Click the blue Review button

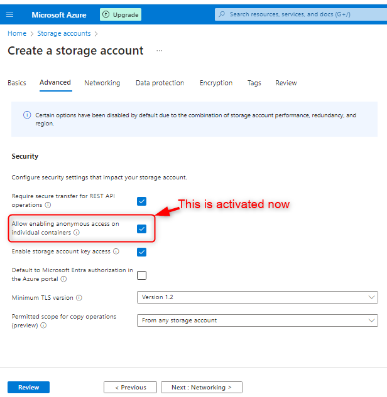[x=28, y=388]
